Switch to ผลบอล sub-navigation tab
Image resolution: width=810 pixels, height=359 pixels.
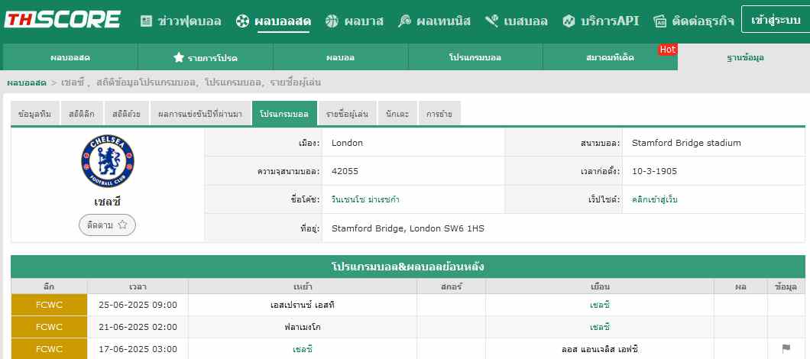point(340,57)
